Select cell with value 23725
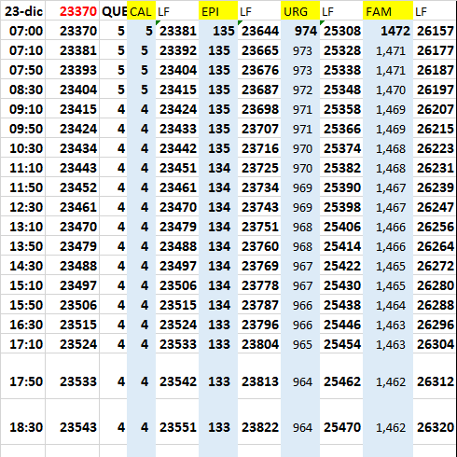The image size is (457, 457). [259, 168]
